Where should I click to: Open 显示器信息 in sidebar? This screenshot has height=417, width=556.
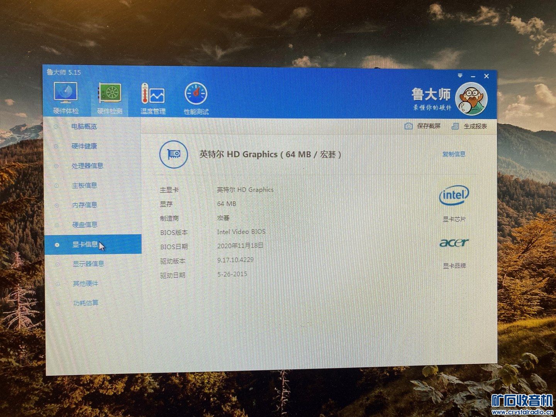[x=88, y=264]
